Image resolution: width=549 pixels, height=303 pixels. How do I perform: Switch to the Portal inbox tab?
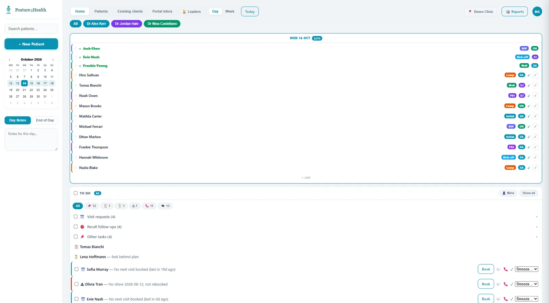[162, 11]
